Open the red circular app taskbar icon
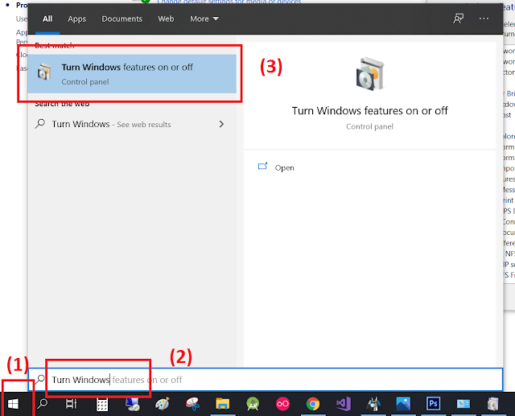This screenshot has width=515, height=416. click(282, 404)
